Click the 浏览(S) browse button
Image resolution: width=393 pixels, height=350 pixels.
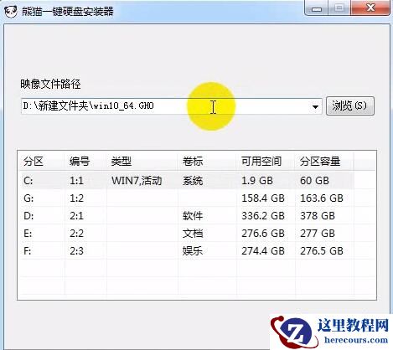350,106
